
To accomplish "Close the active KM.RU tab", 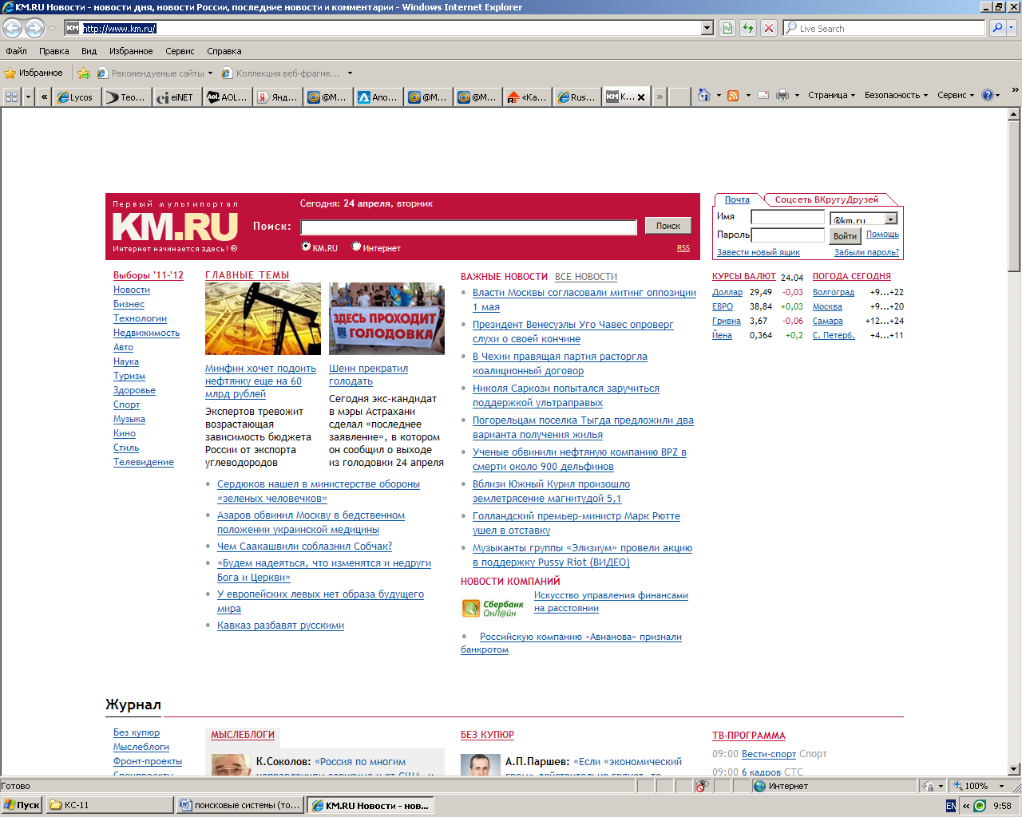I will 641,97.
